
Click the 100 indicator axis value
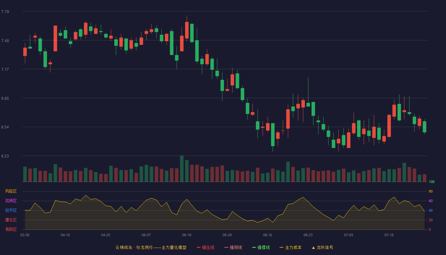tap(432, 182)
